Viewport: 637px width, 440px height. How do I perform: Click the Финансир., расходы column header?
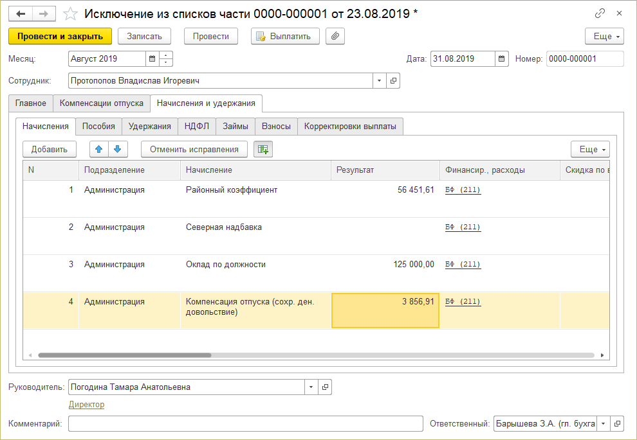pyautogui.click(x=500, y=170)
